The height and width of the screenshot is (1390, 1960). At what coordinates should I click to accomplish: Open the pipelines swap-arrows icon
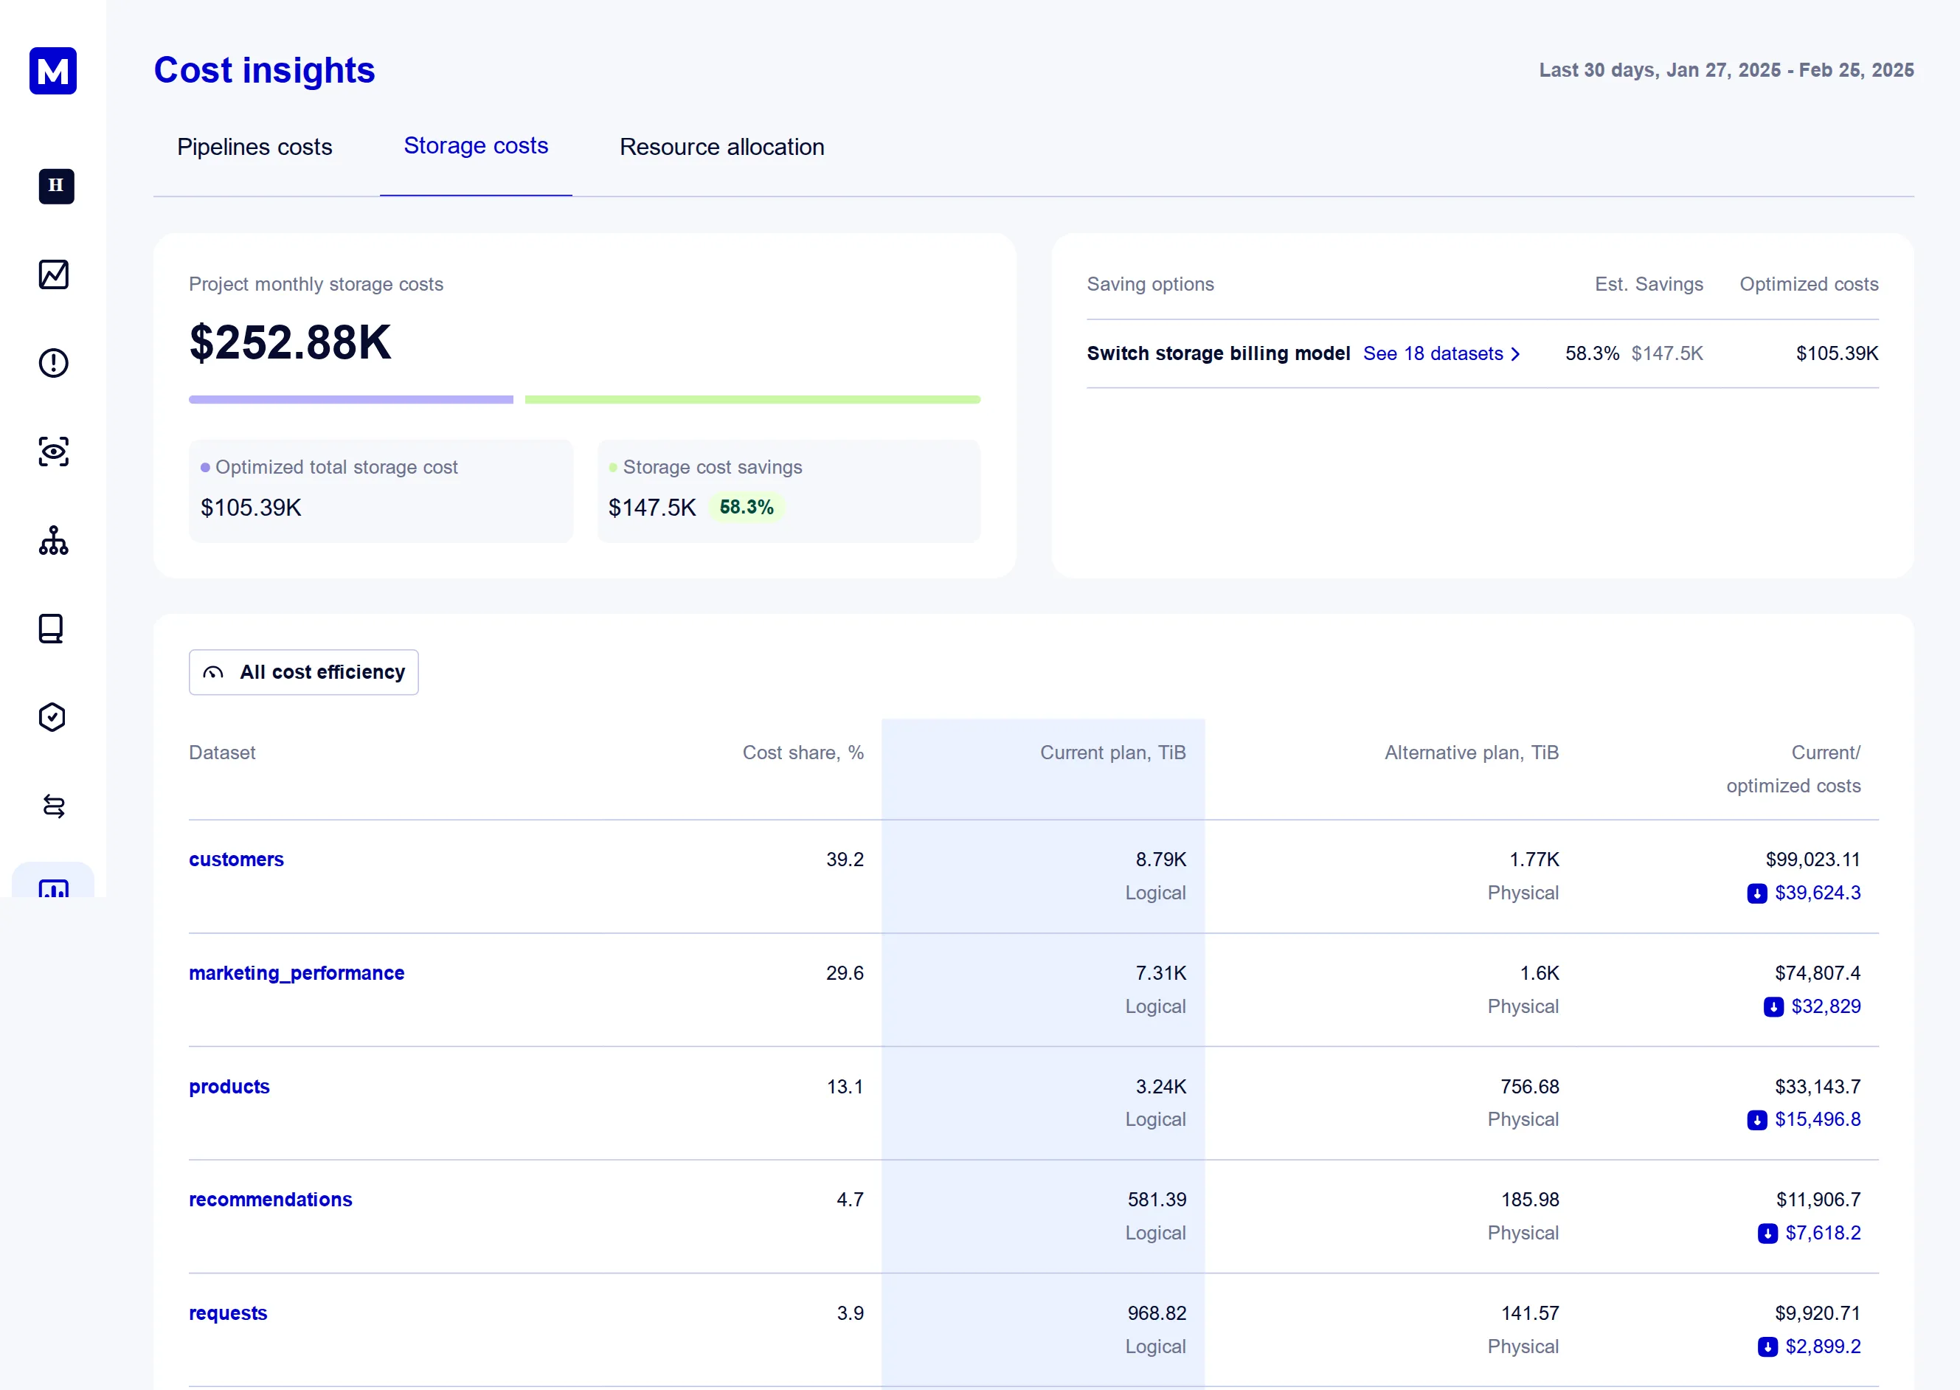[x=53, y=806]
